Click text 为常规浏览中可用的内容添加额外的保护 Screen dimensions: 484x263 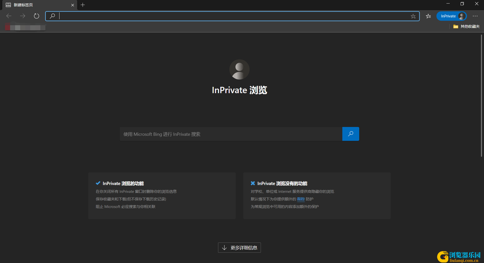point(285,207)
